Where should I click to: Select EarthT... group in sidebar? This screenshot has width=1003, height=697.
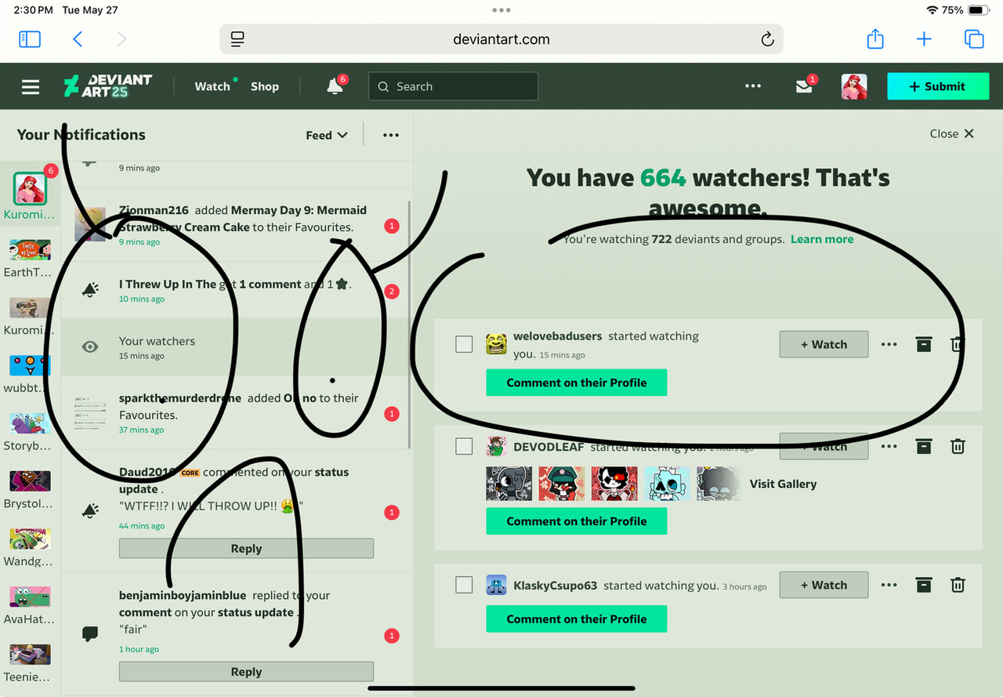tap(31, 260)
